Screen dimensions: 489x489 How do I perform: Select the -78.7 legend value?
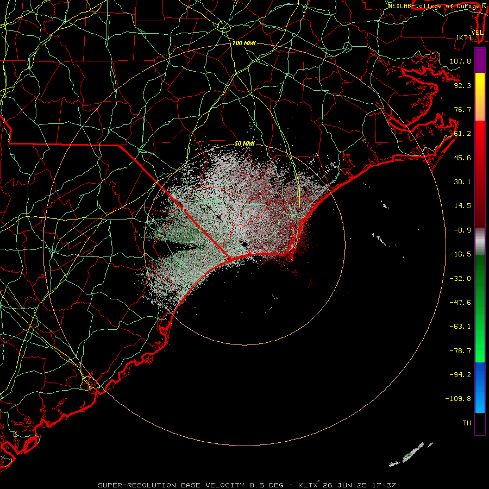click(x=460, y=351)
